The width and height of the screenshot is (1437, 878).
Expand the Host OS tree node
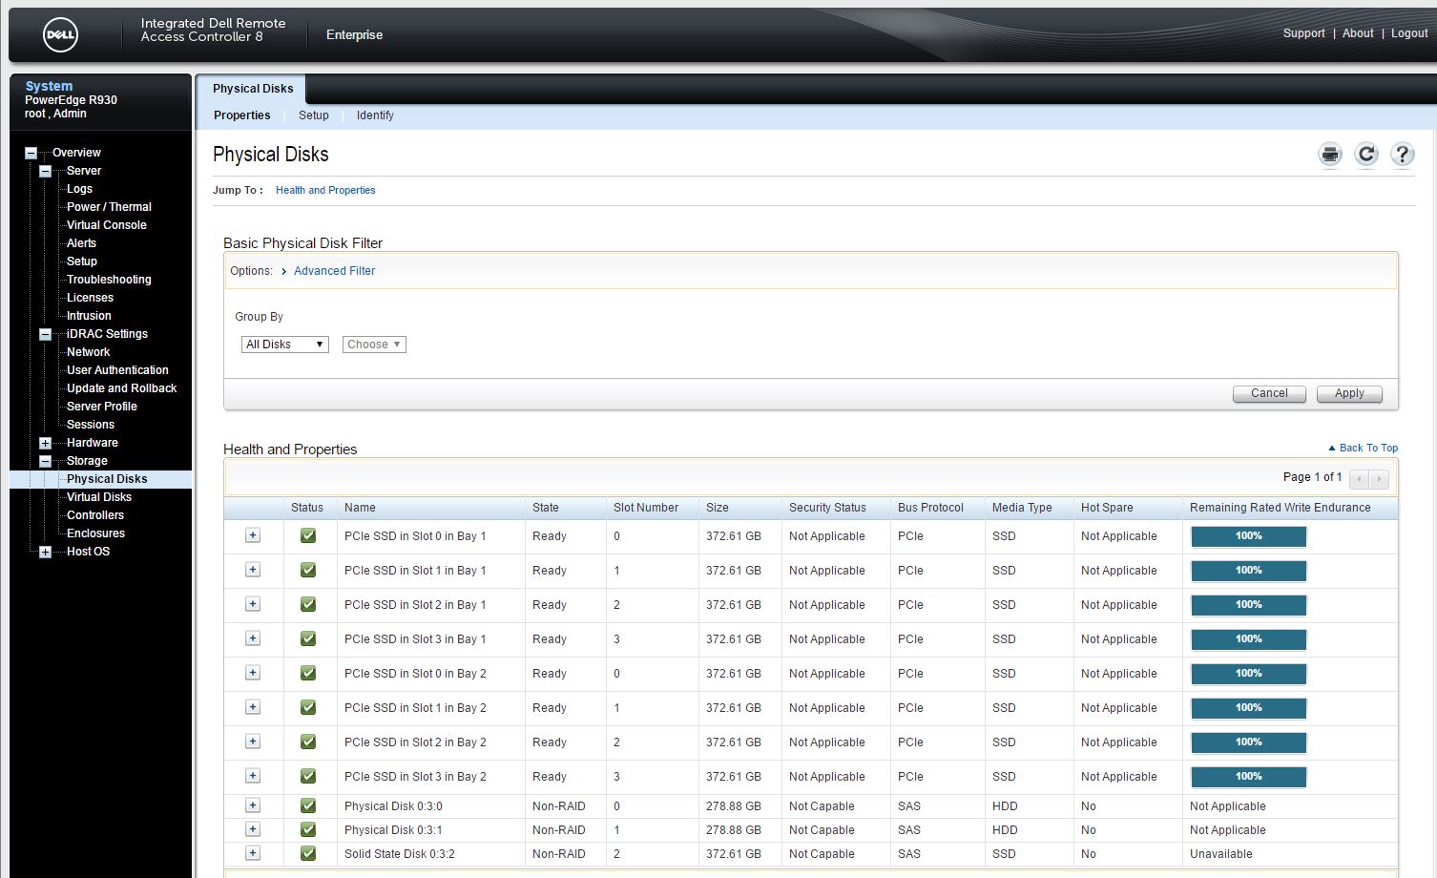(x=45, y=552)
